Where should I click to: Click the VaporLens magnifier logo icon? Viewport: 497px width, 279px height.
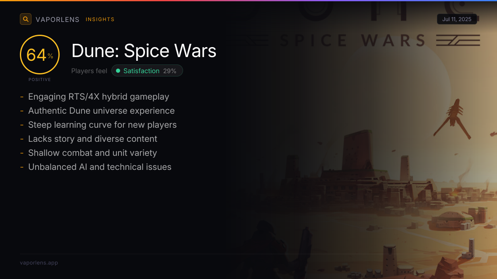[26, 19]
